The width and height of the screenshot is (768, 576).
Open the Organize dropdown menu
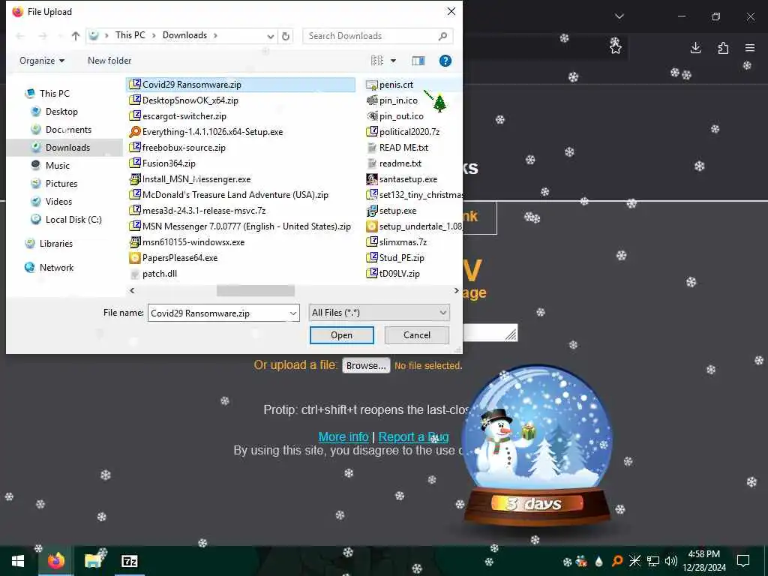(x=42, y=61)
